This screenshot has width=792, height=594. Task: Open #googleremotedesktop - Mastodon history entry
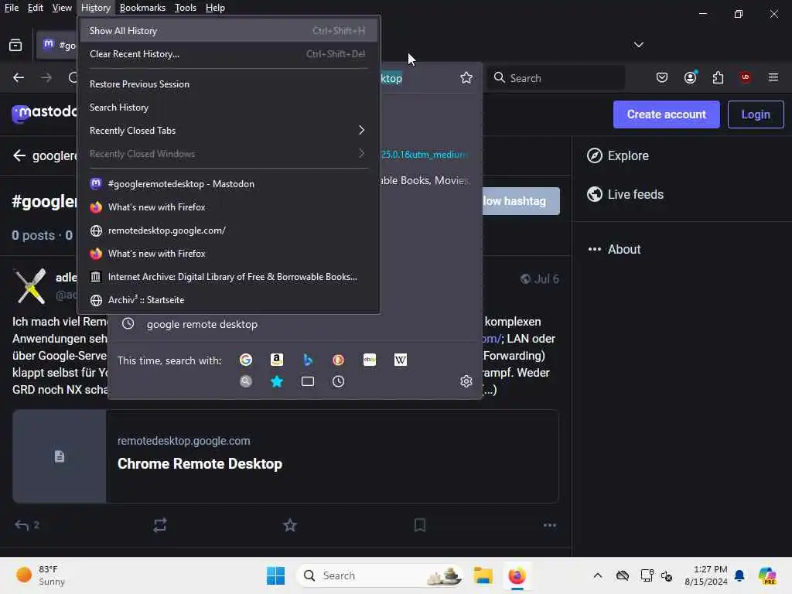[228, 184]
